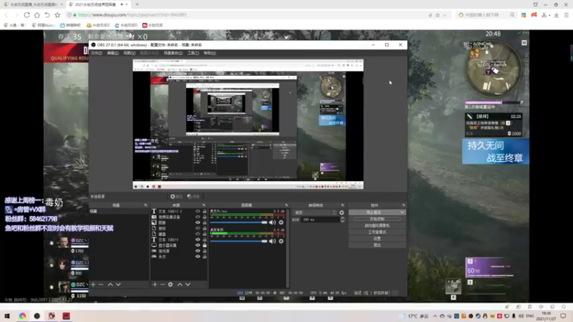Show the 文本 (GDI+) 2 source
573x322 pixels.
pyautogui.click(x=198, y=211)
